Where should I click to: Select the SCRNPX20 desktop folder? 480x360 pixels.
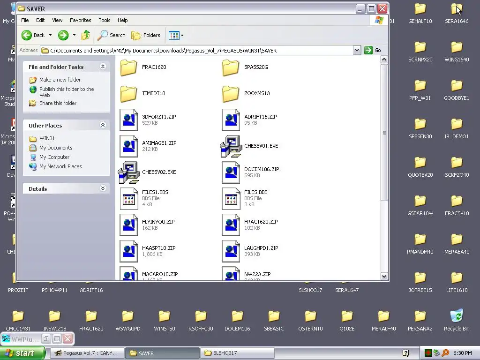coord(420,52)
